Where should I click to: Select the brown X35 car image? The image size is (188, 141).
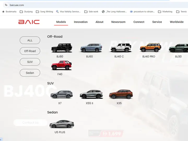point(121,94)
